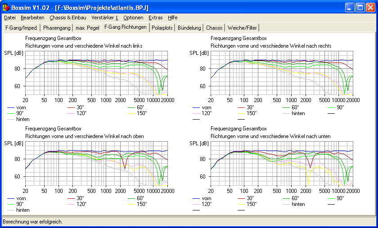
Task: Switch to the Polarplots tab
Action: point(162,28)
